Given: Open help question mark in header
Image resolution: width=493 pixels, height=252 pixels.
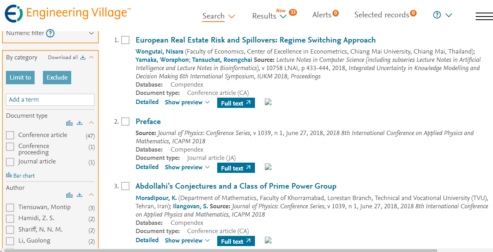Looking at the screenshot, I should pos(437,15).
